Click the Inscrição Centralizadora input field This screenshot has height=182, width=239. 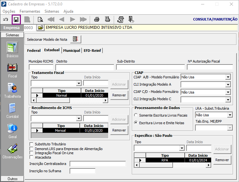point(98,164)
